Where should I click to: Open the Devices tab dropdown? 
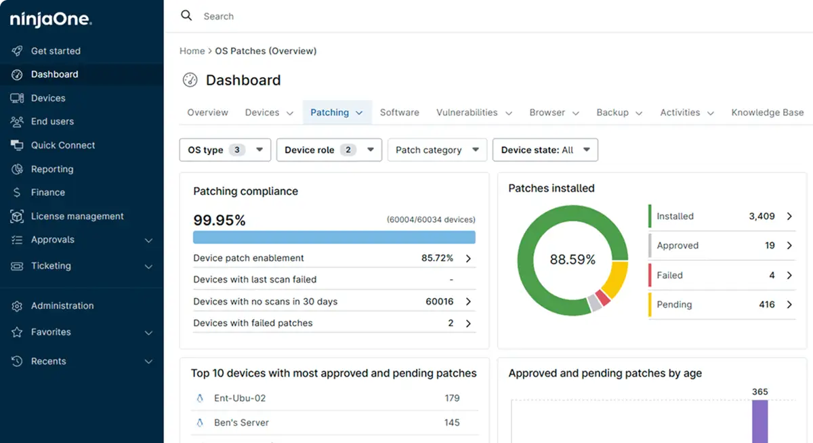(269, 112)
